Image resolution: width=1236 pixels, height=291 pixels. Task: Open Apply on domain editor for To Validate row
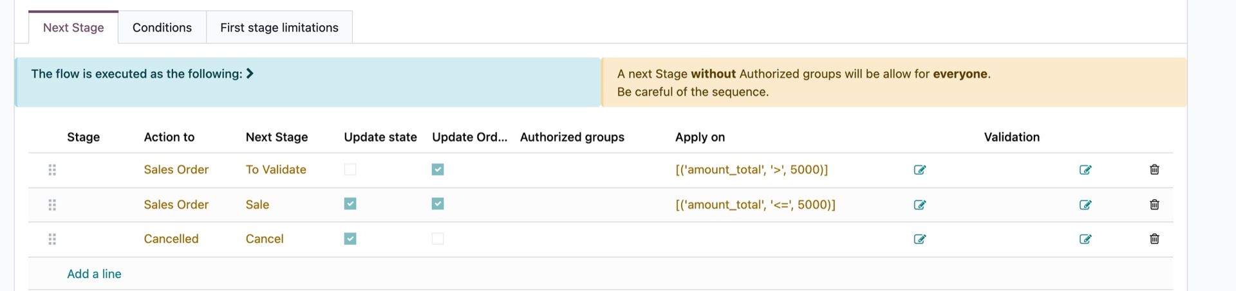(x=919, y=170)
